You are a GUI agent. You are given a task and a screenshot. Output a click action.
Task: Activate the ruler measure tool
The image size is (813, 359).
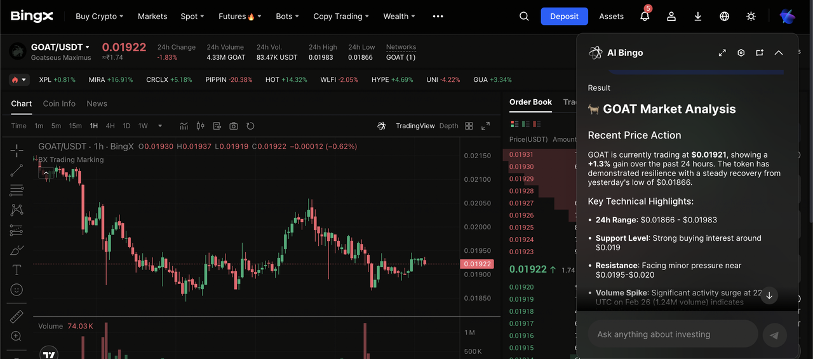tap(17, 316)
